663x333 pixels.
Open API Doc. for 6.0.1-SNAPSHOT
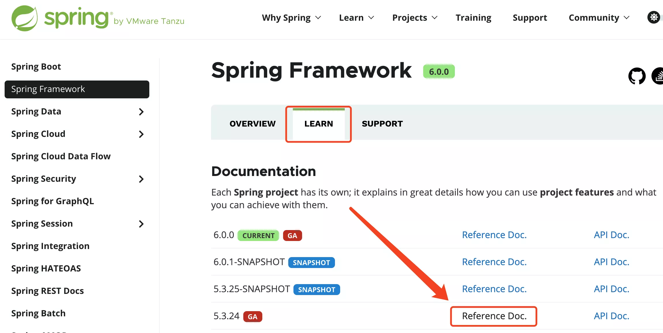pyautogui.click(x=611, y=262)
